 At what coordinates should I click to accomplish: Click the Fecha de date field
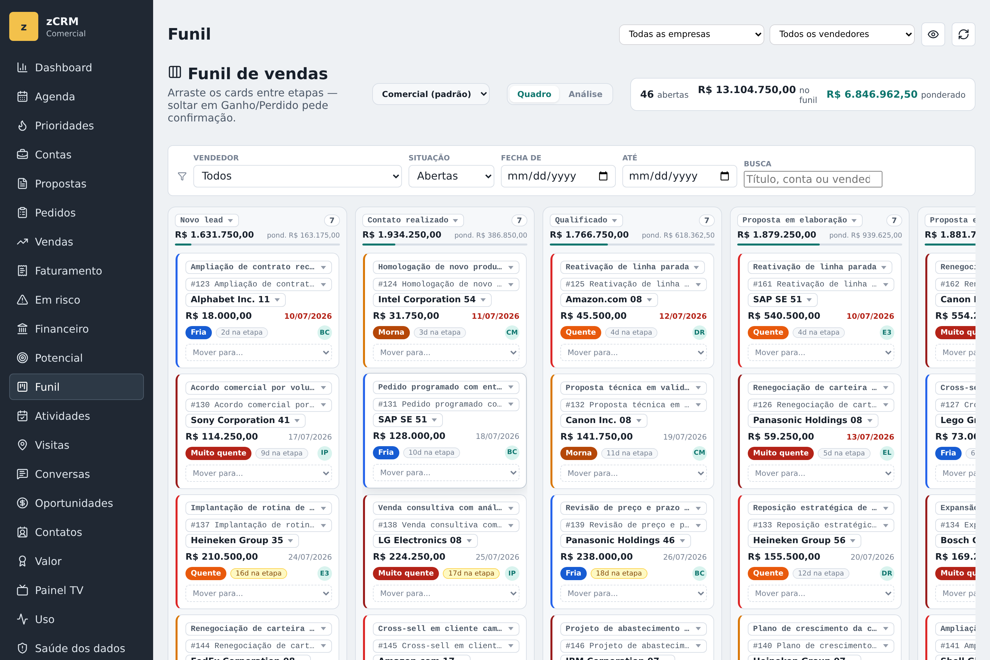click(x=558, y=176)
